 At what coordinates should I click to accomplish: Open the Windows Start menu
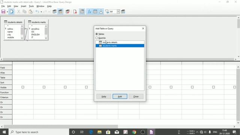click(x=4, y=132)
